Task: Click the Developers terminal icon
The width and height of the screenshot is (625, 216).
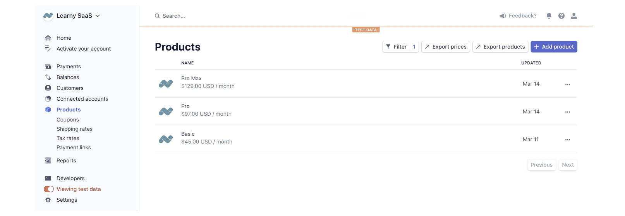Action: coord(48,178)
